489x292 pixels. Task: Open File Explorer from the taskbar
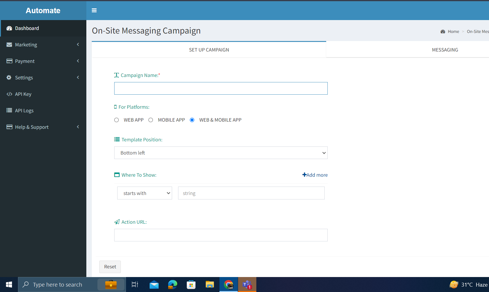coord(210,285)
